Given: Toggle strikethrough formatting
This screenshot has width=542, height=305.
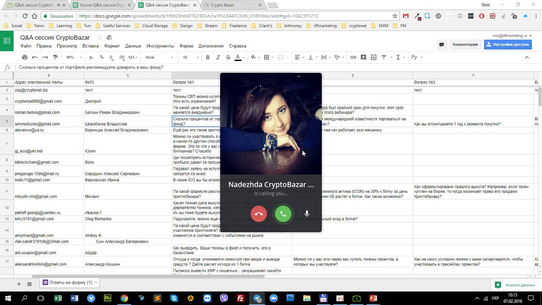Looking at the screenshot, I should click(228, 57).
